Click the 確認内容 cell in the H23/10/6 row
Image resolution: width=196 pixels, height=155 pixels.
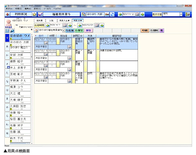coord(119,55)
